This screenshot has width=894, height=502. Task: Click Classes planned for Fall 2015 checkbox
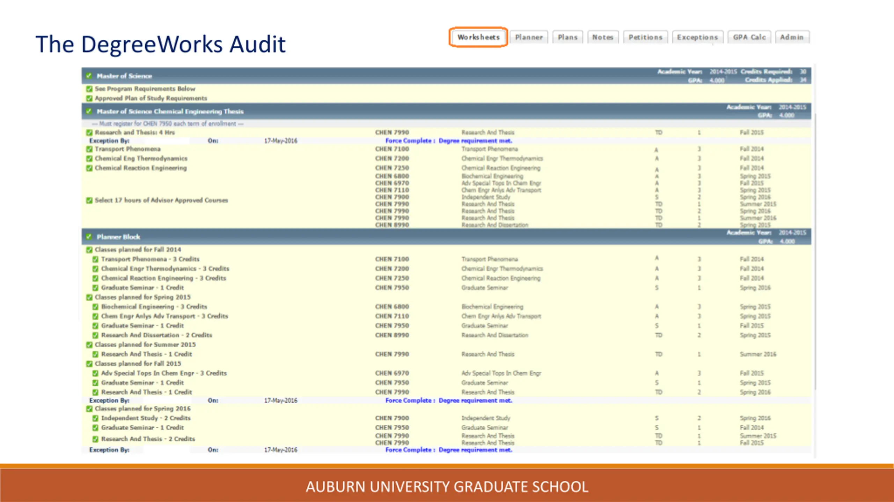(x=89, y=364)
